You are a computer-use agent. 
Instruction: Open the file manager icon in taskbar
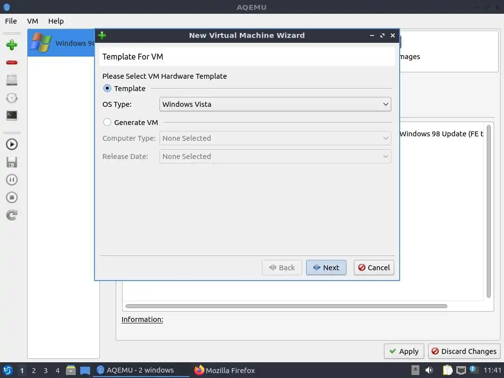(71, 370)
